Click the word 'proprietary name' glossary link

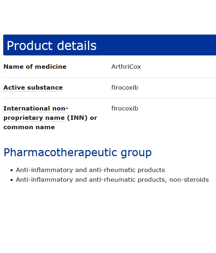coord(34,118)
